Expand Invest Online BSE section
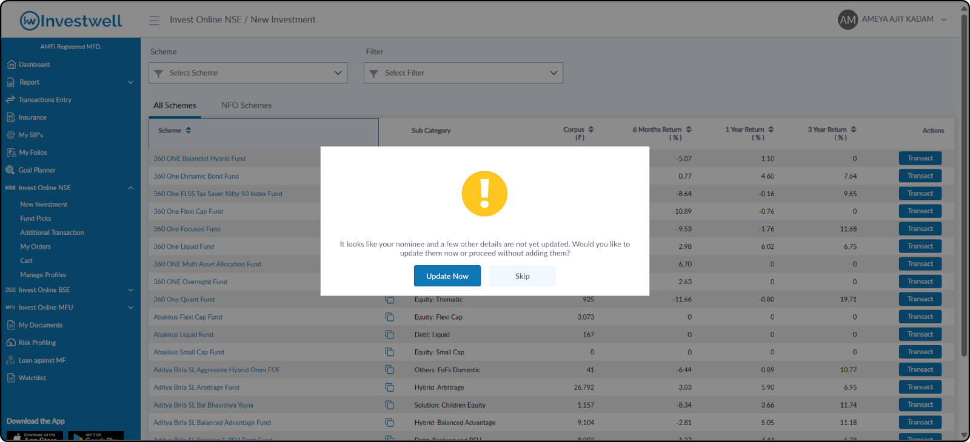Screen dimensions: 970x442 (131, 290)
